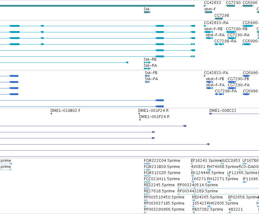Image resolution: width=259 pixels, height=214 pixels.
Task: Open EST FGM322C04.5prime
Action: coord(162,161)
